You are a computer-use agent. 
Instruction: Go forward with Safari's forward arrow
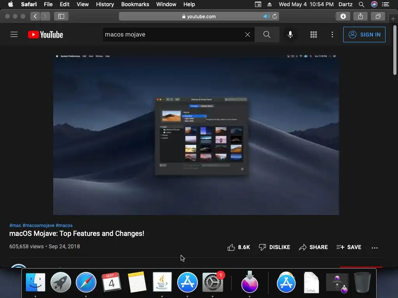coord(45,16)
